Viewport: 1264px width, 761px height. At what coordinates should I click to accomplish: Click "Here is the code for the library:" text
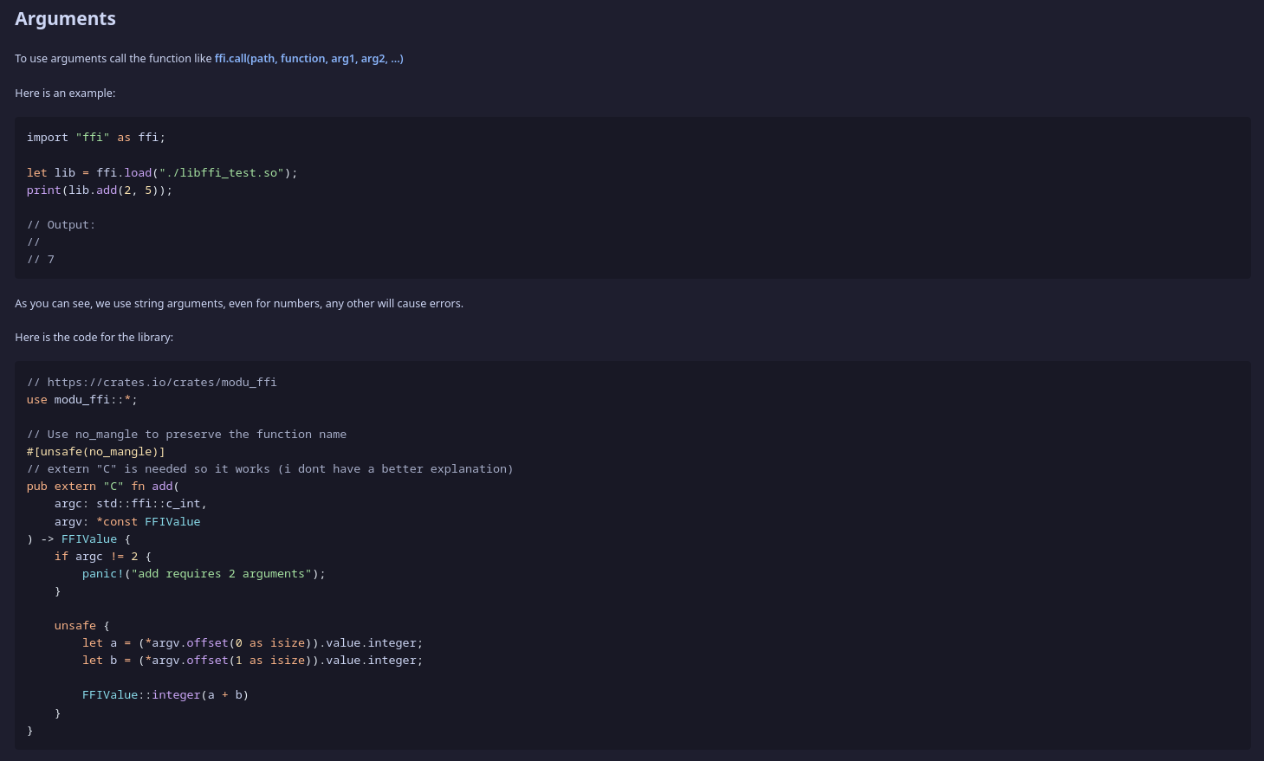pyautogui.click(x=94, y=338)
